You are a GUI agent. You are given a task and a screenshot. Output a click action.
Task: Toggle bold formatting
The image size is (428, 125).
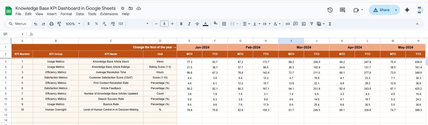[181, 24]
